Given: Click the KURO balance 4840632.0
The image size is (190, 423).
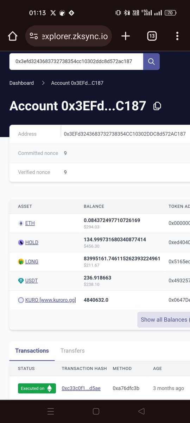Looking at the screenshot, I should coord(96,300).
